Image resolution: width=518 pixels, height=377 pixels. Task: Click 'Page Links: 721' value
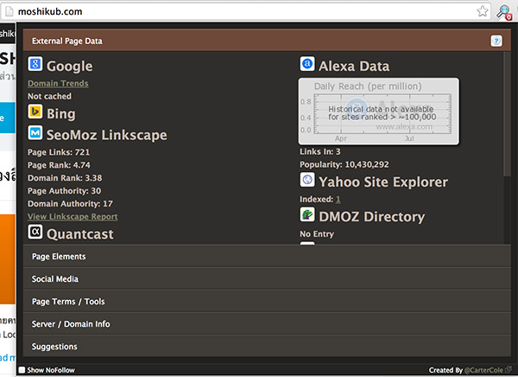[x=59, y=152]
